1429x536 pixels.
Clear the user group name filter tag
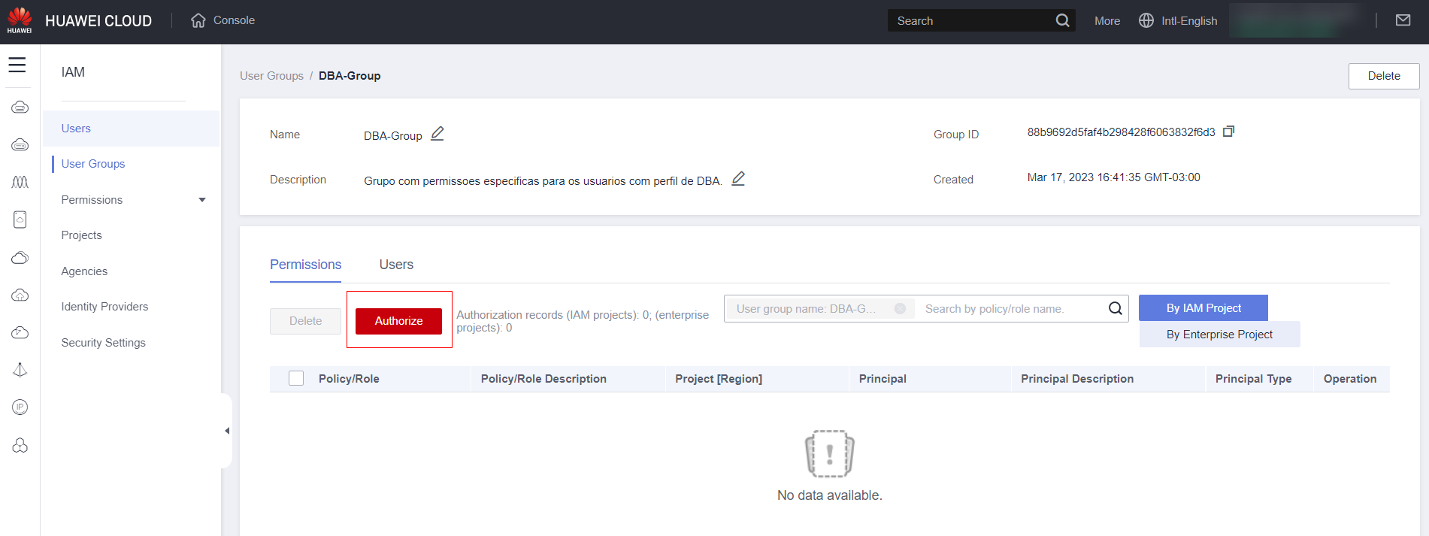click(900, 309)
